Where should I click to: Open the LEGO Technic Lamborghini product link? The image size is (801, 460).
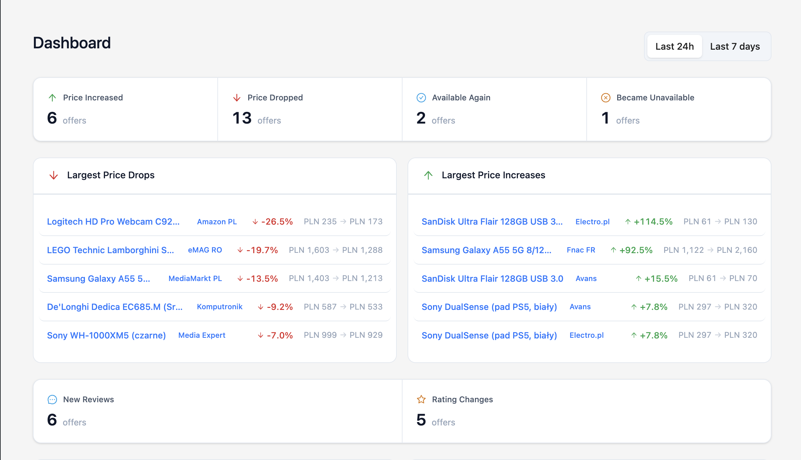click(x=110, y=250)
